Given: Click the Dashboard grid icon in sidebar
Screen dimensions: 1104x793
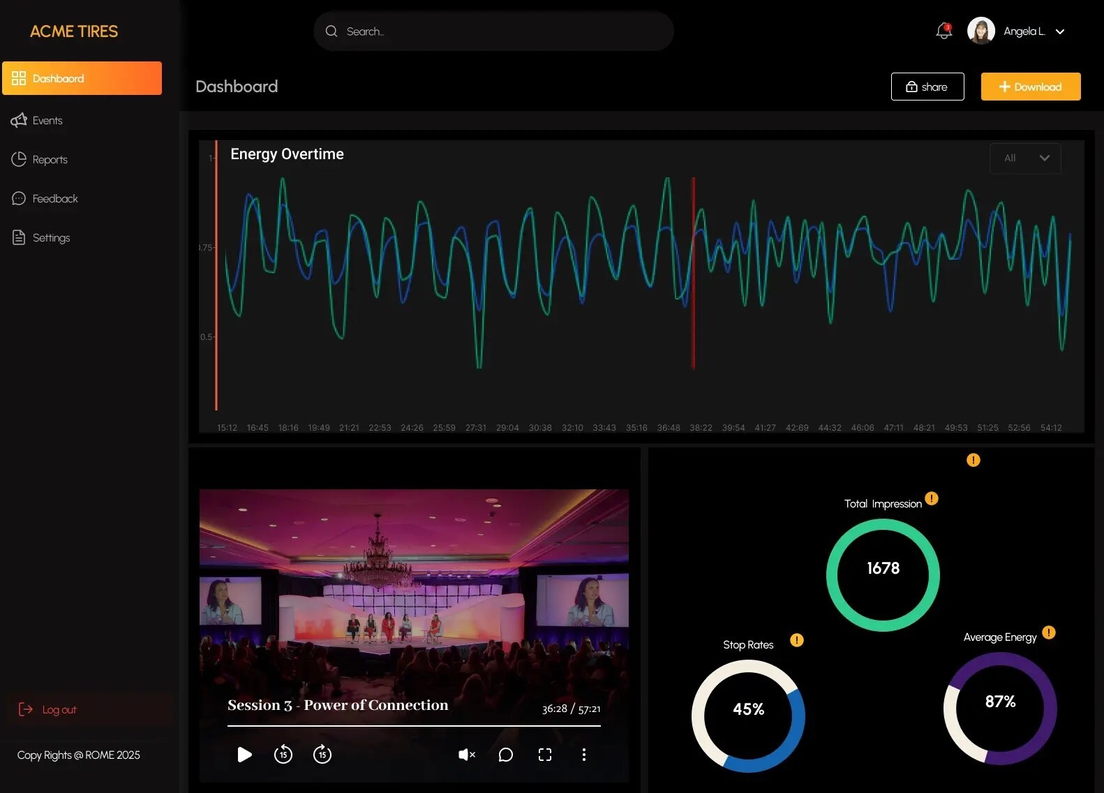Looking at the screenshot, I should (19, 78).
